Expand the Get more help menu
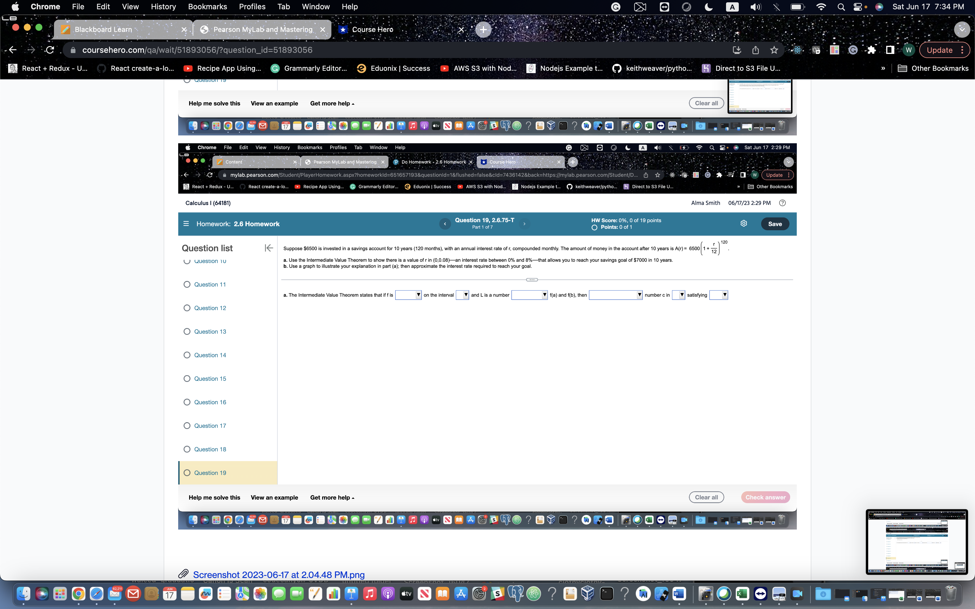Viewport: 975px width, 609px height. pyautogui.click(x=332, y=497)
